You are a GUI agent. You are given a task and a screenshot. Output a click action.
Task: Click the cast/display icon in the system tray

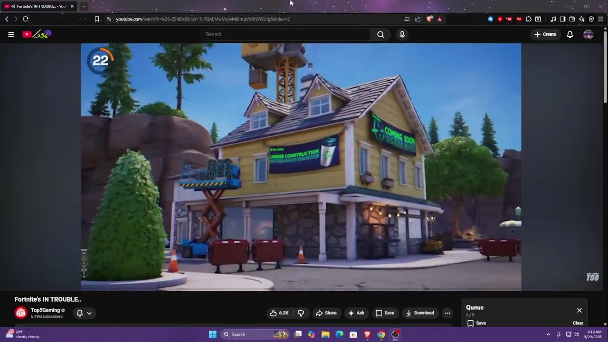[x=569, y=334]
